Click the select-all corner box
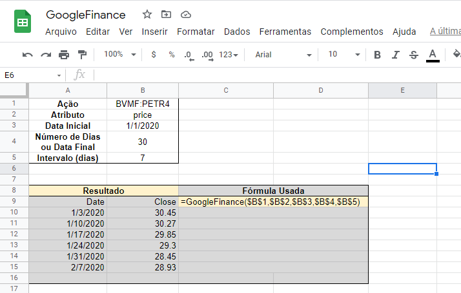The image size is (461, 293). (x=14, y=90)
